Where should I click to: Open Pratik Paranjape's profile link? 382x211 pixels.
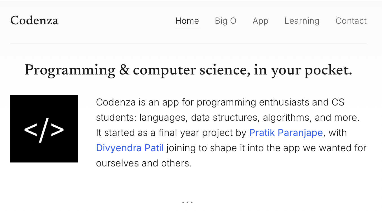coord(286,133)
